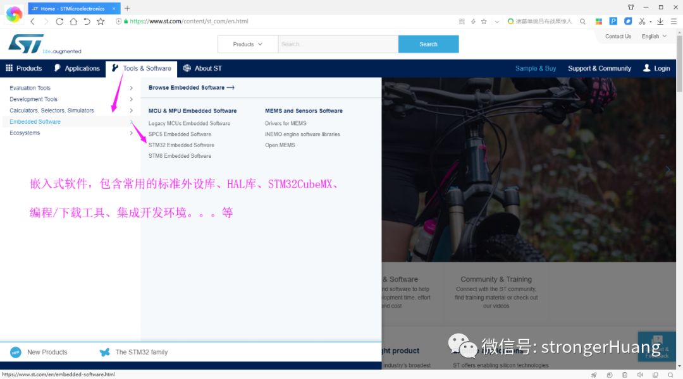This screenshot has width=683, height=379.
Task: Select Calculators, Selectors, Simulators item
Action: click(x=52, y=111)
